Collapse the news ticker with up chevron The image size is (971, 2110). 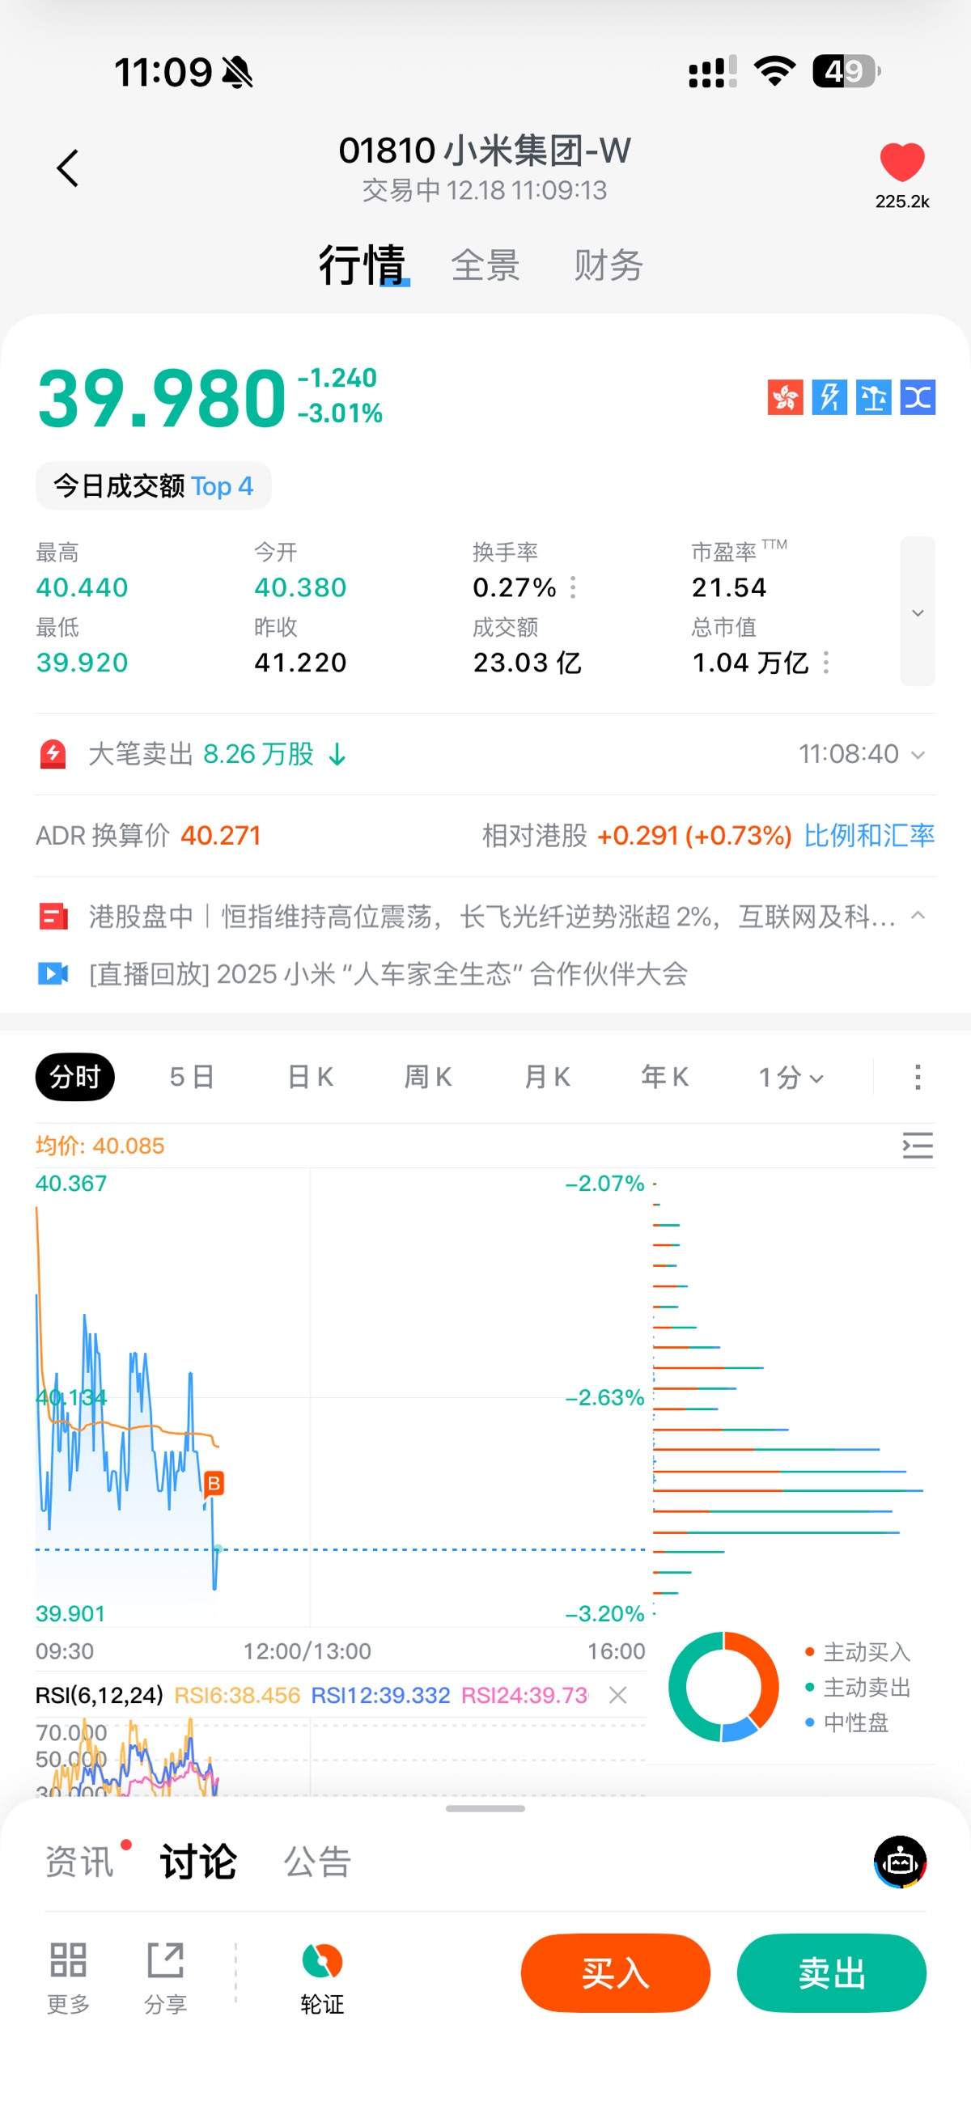918,915
